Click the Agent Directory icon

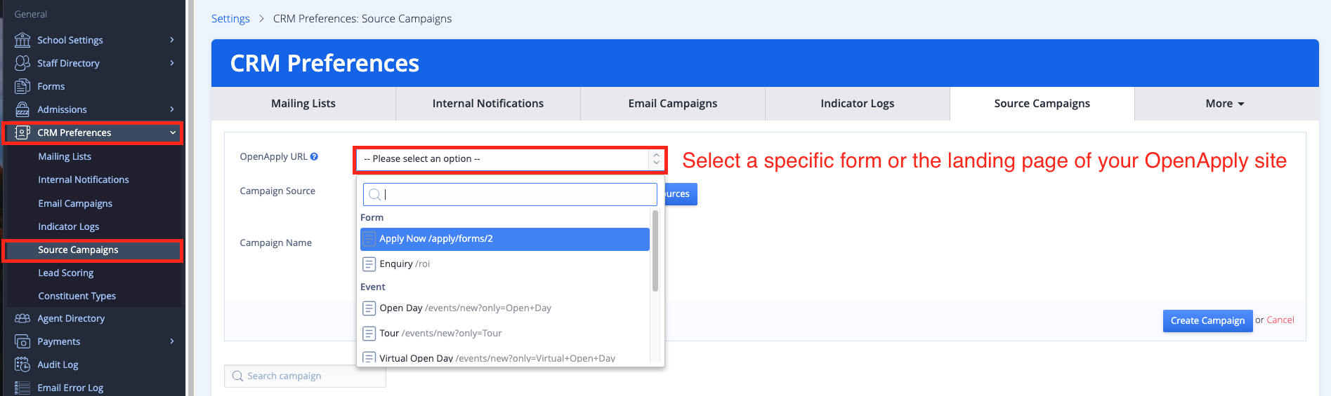pos(22,318)
